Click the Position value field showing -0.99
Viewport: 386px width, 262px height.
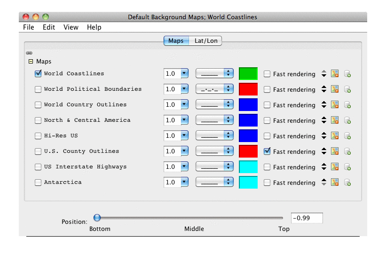(x=307, y=218)
